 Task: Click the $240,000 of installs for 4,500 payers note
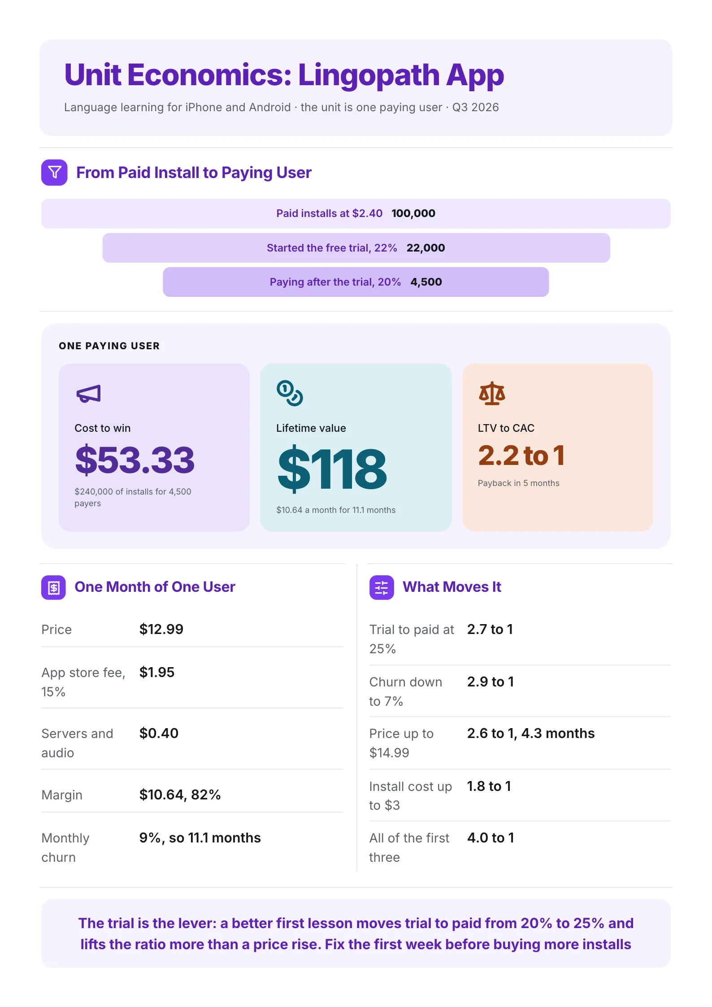133,498
